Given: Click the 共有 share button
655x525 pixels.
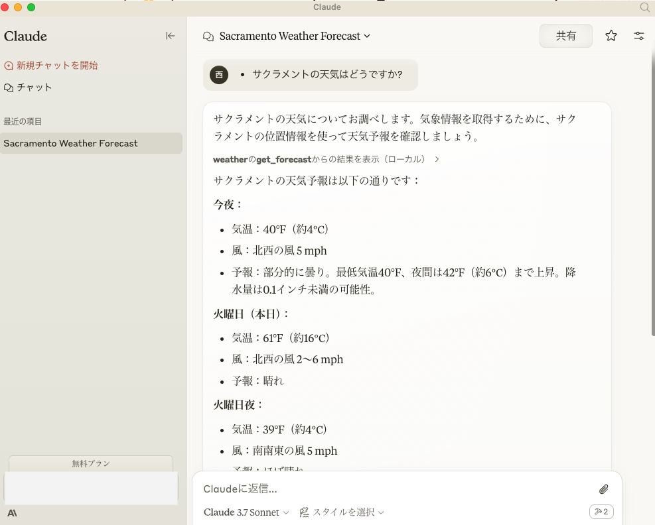Looking at the screenshot, I should tap(565, 36).
